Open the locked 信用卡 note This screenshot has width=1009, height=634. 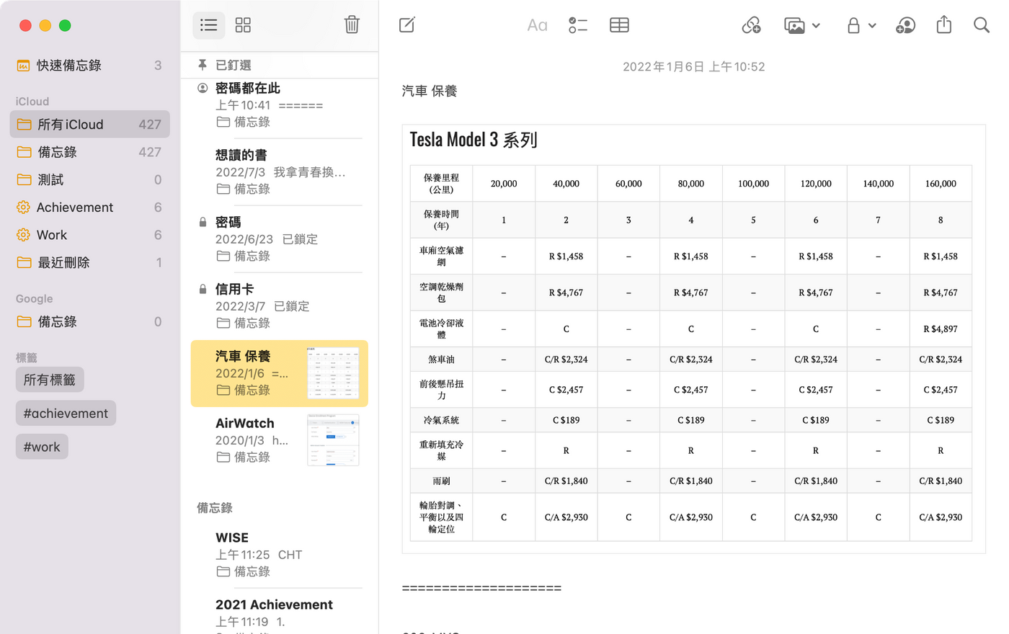pos(280,306)
